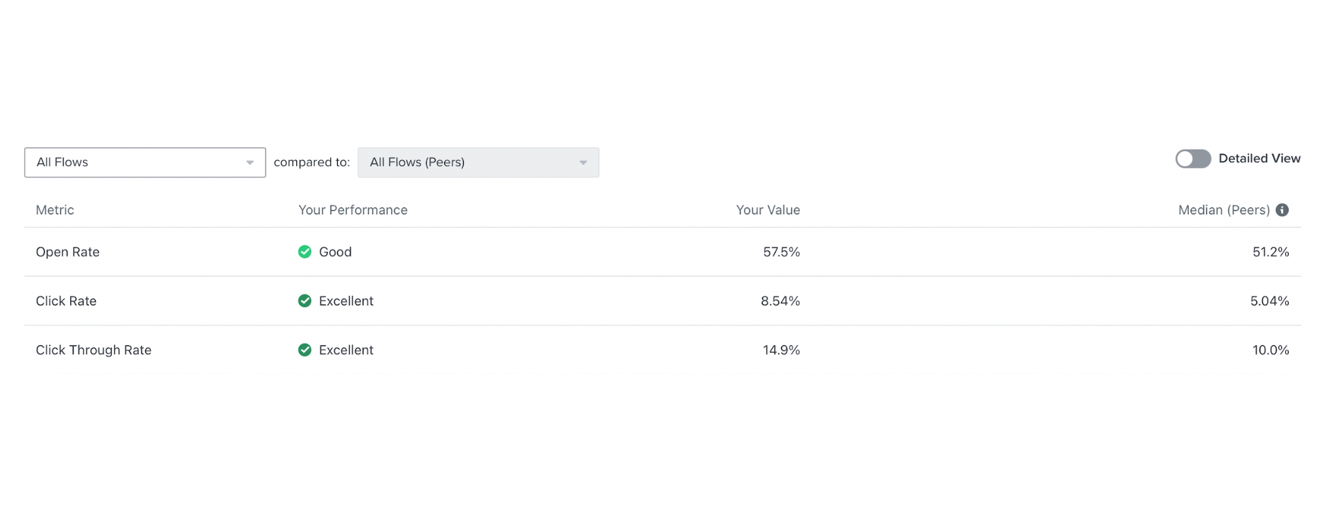The width and height of the screenshot is (1338, 514).
Task: Open the All Flows (Peers) comparison dropdown
Action: click(x=478, y=162)
